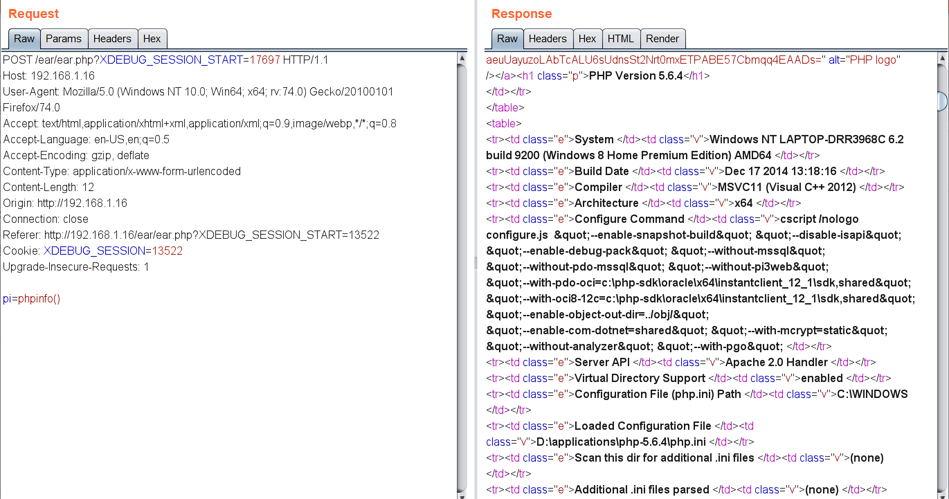Click the User-Agent header line
This screenshot has height=499, width=949.
198,99
